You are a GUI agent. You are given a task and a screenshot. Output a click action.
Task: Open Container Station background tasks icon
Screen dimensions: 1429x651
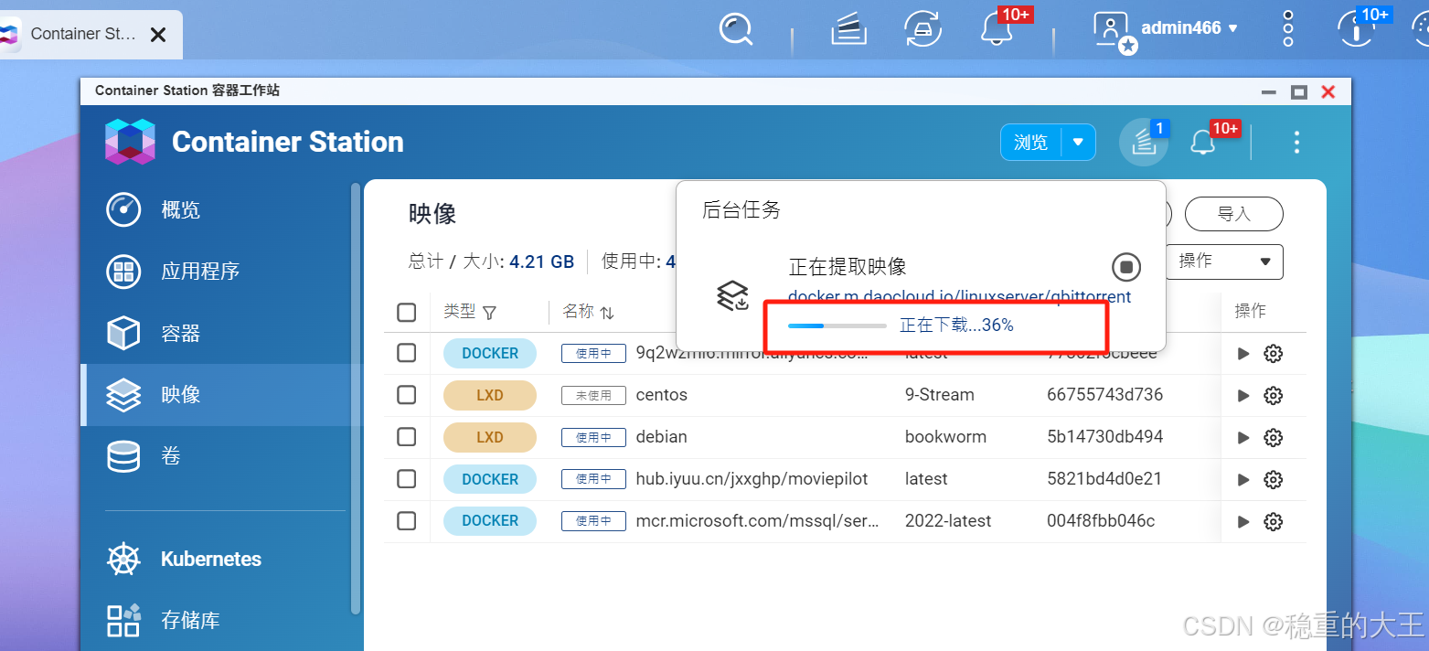point(1144,143)
